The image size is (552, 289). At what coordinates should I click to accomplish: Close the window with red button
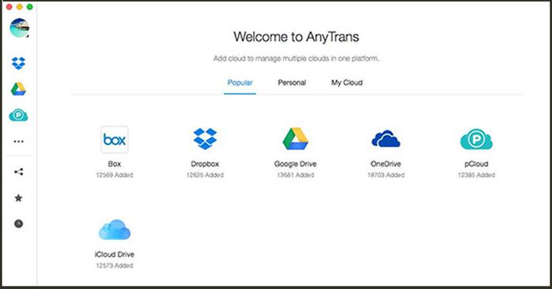pyautogui.click(x=9, y=6)
